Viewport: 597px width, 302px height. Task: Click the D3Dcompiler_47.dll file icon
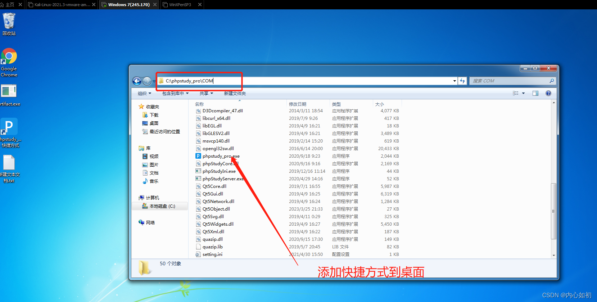(x=198, y=111)
